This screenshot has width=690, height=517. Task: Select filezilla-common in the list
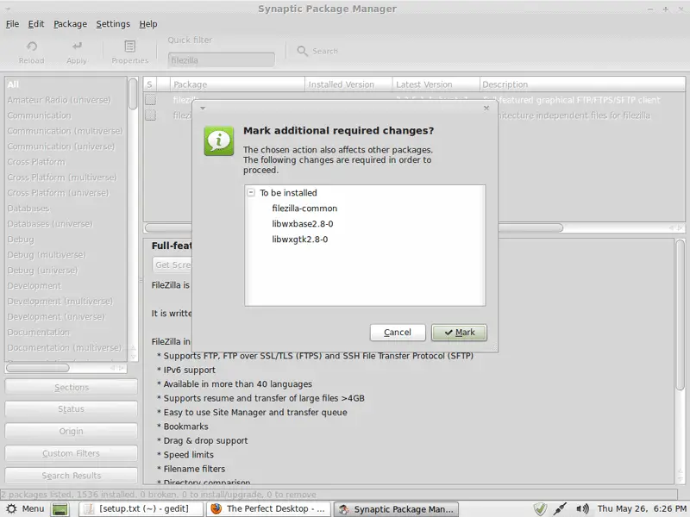pyautogui.click(x=304, y=209)
